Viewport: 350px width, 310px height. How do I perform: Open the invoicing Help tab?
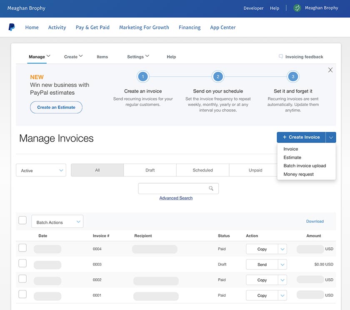pyautogui.click(x=171, y=57)
